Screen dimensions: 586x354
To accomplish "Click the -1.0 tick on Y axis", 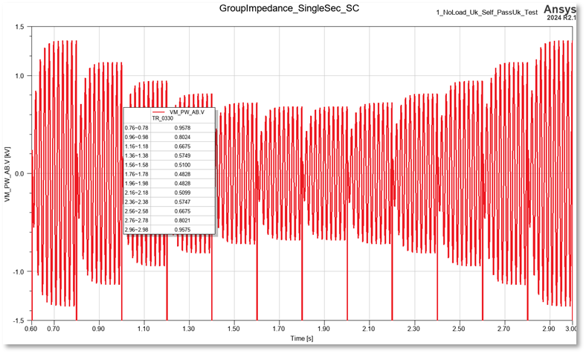I will (19, 272).
